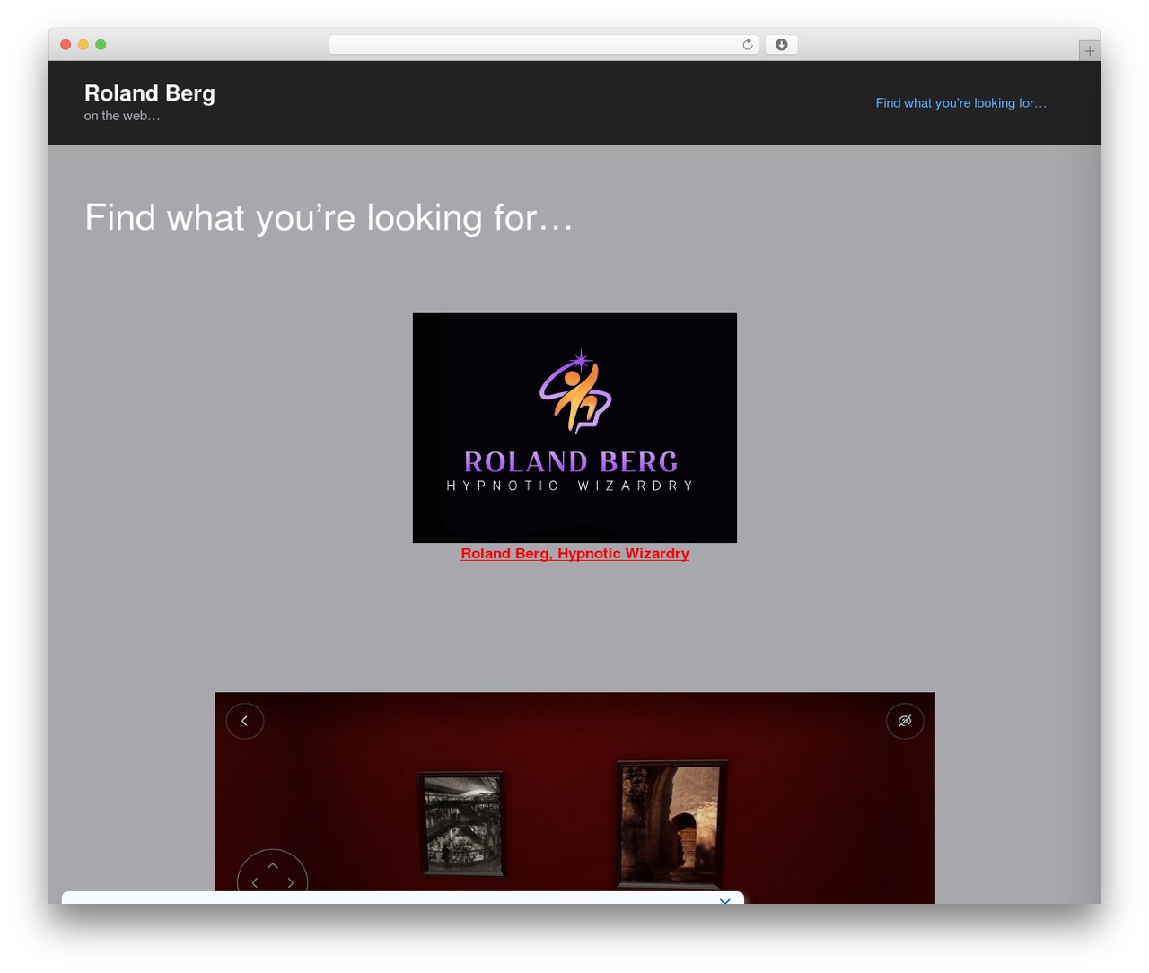Go to the Roland Berg site title

150,93
